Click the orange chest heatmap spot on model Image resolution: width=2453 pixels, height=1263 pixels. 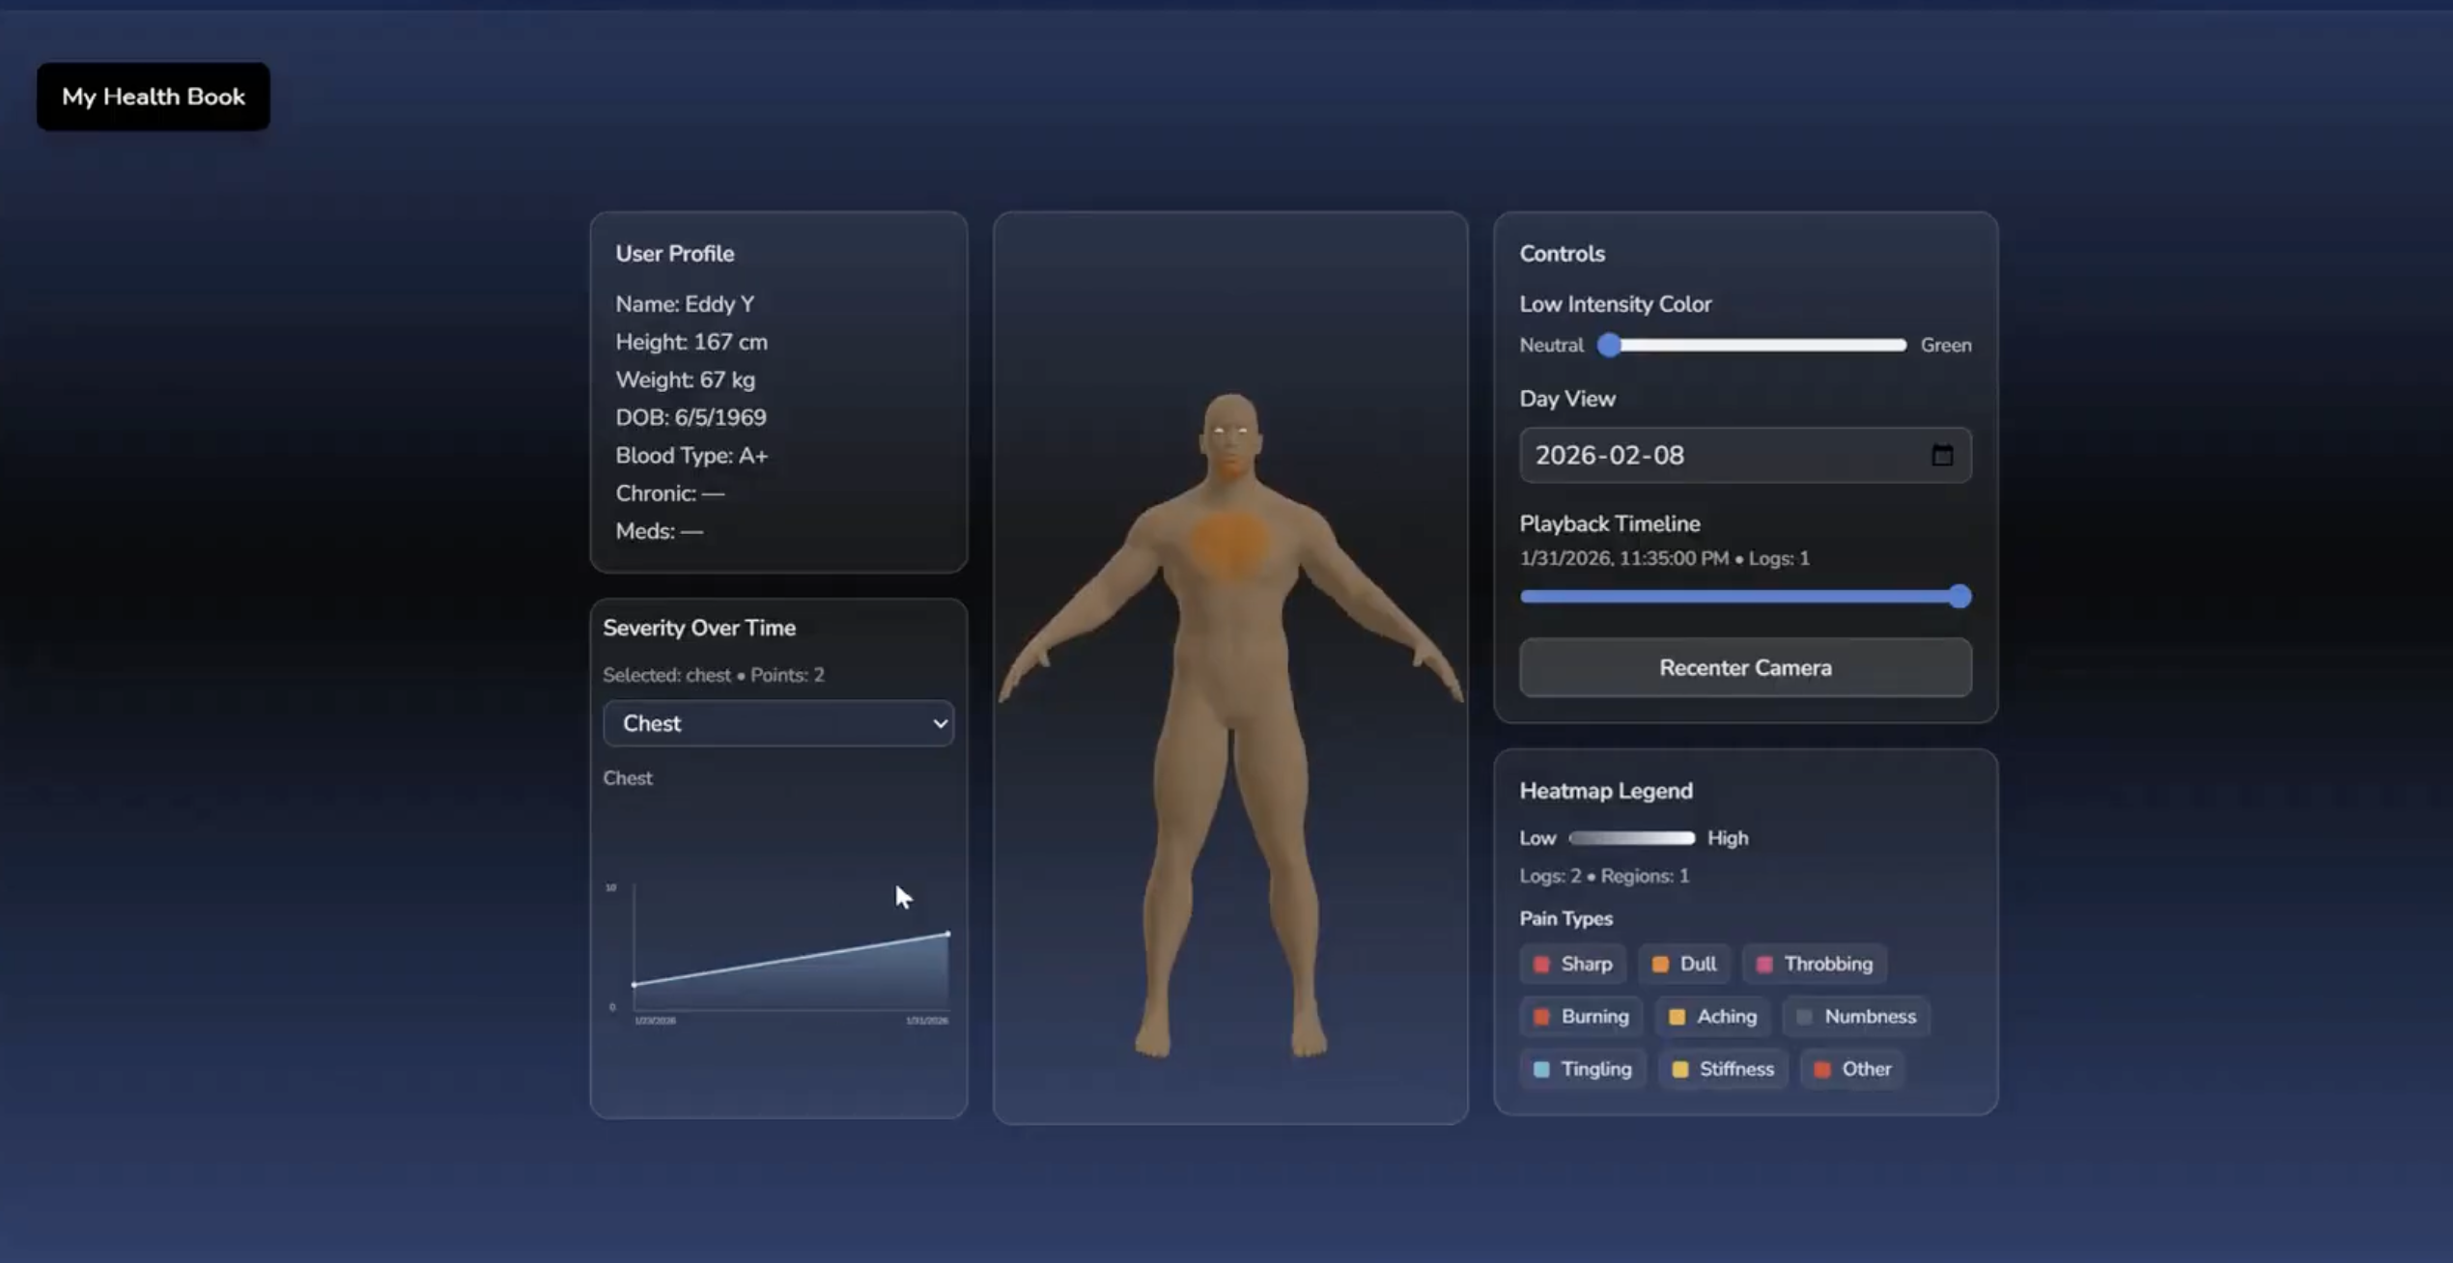(1228, 547)
